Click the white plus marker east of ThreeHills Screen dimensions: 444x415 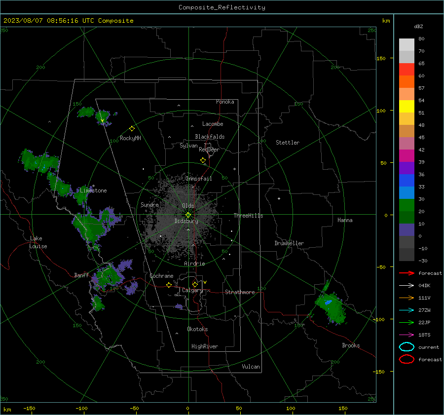(x=279, y=198)
